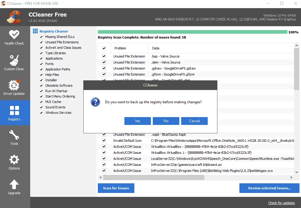Click the v5.83.9050 version text
Viewport: 301px width, 208px height.
point(43,21)
